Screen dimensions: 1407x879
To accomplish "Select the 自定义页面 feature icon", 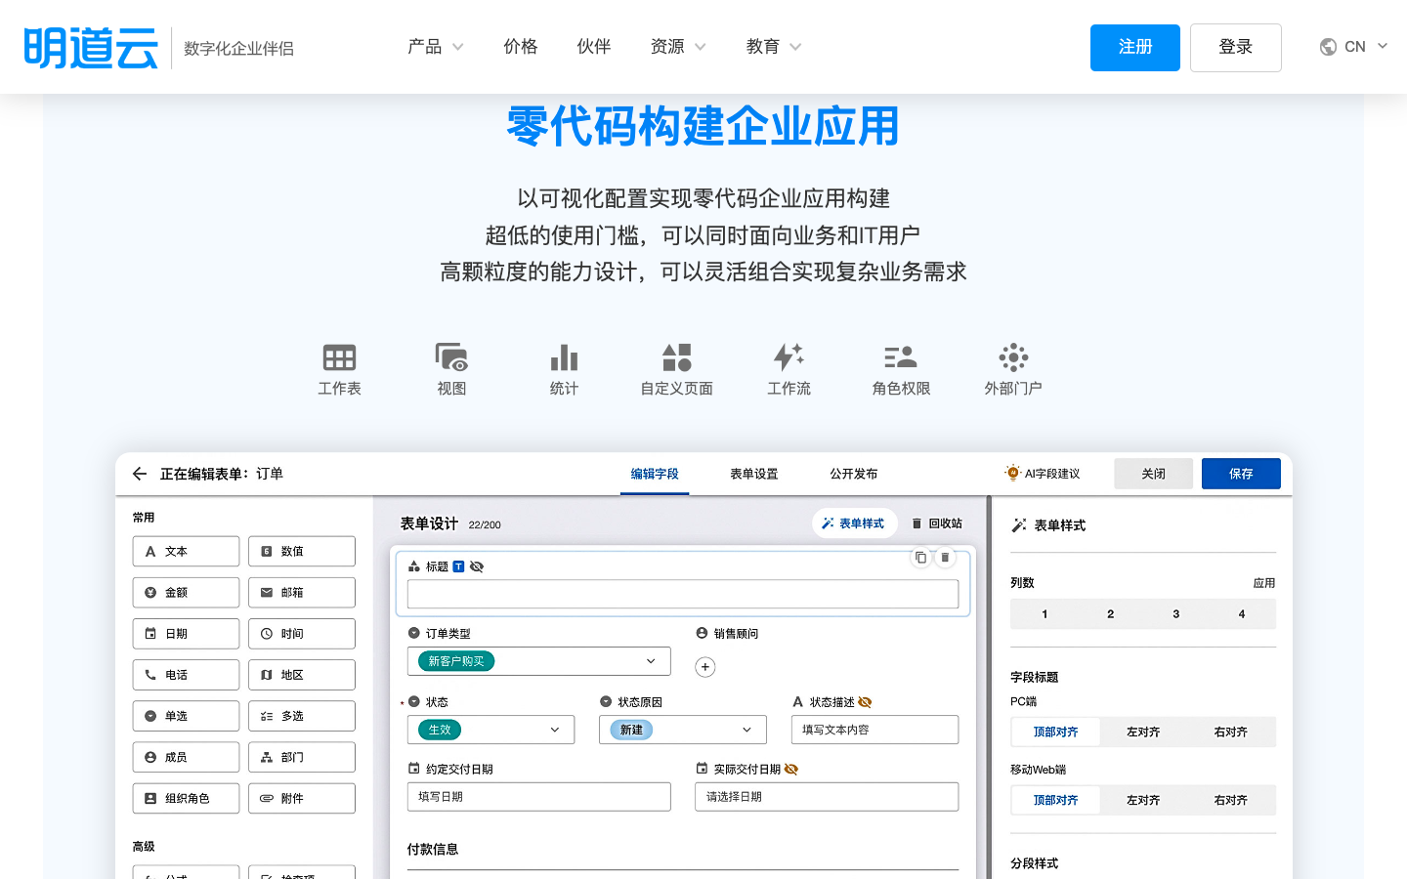I will [x=676, y=357].
